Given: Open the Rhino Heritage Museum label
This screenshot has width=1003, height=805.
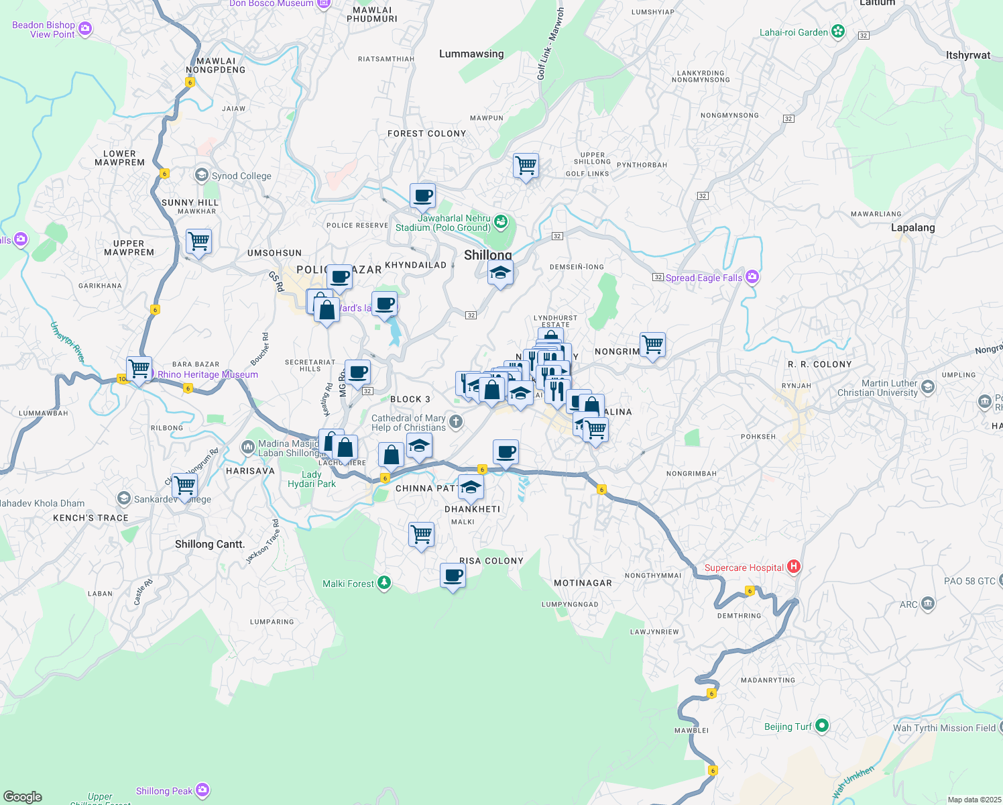Looking at the screenshot, I should click(207, 374).
